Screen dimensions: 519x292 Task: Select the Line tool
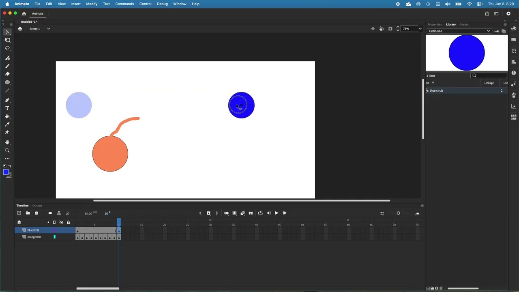(7, 90)
